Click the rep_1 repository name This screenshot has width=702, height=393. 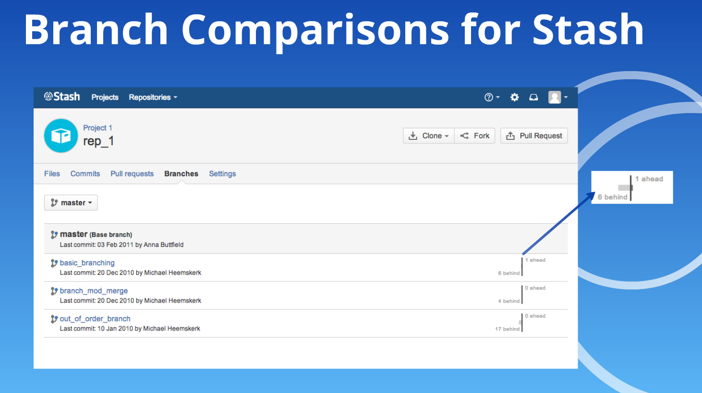click(x=98, y=141)
